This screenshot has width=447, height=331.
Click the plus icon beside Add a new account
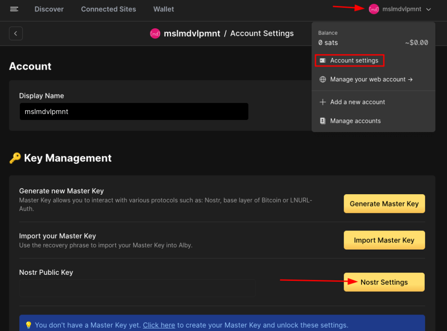tap(323, 102)
